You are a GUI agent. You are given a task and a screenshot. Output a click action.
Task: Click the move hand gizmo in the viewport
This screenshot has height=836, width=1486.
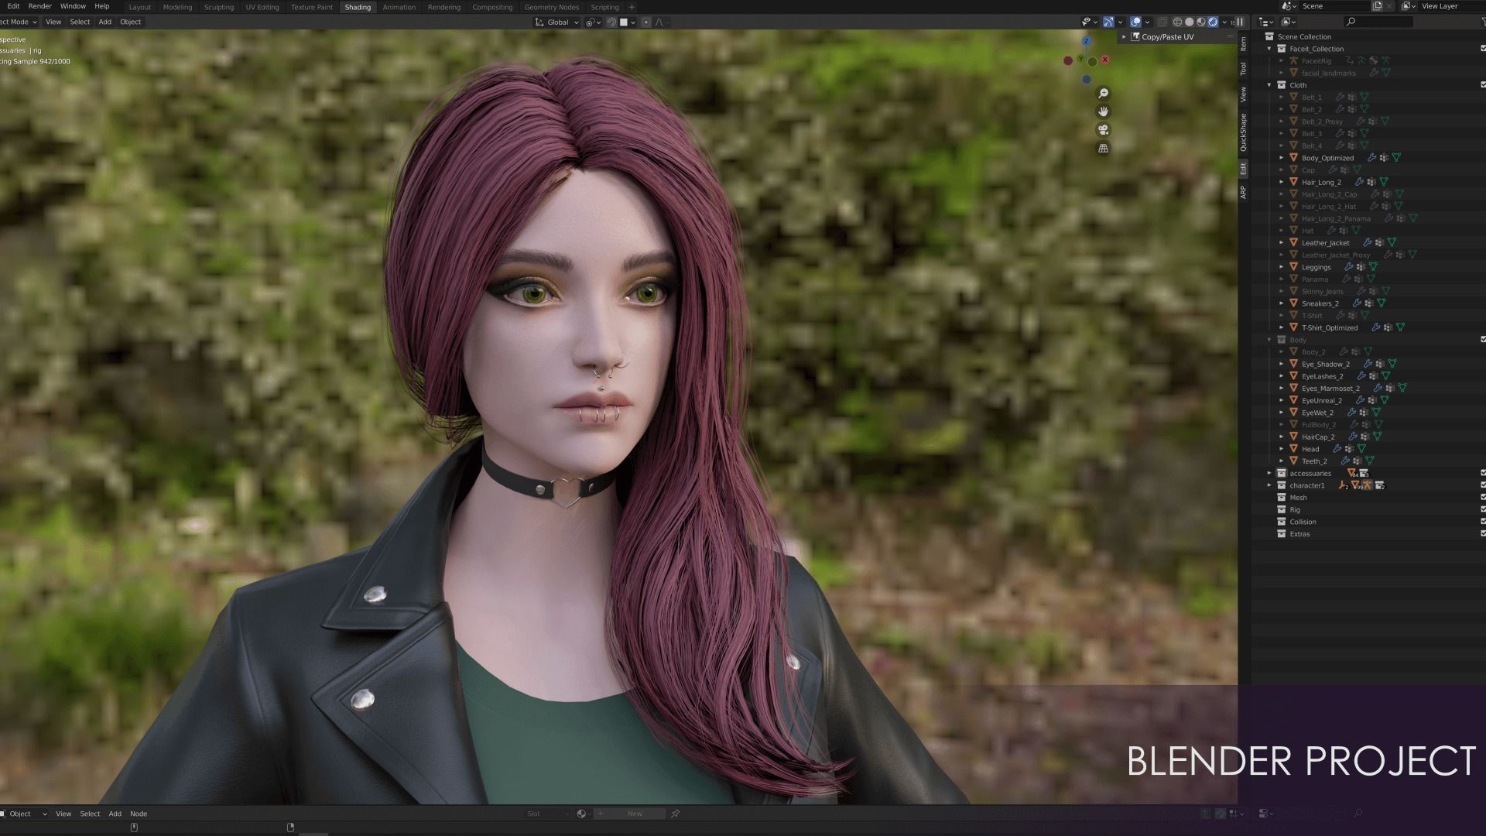pyautogui.click(x=1103, y=111)
